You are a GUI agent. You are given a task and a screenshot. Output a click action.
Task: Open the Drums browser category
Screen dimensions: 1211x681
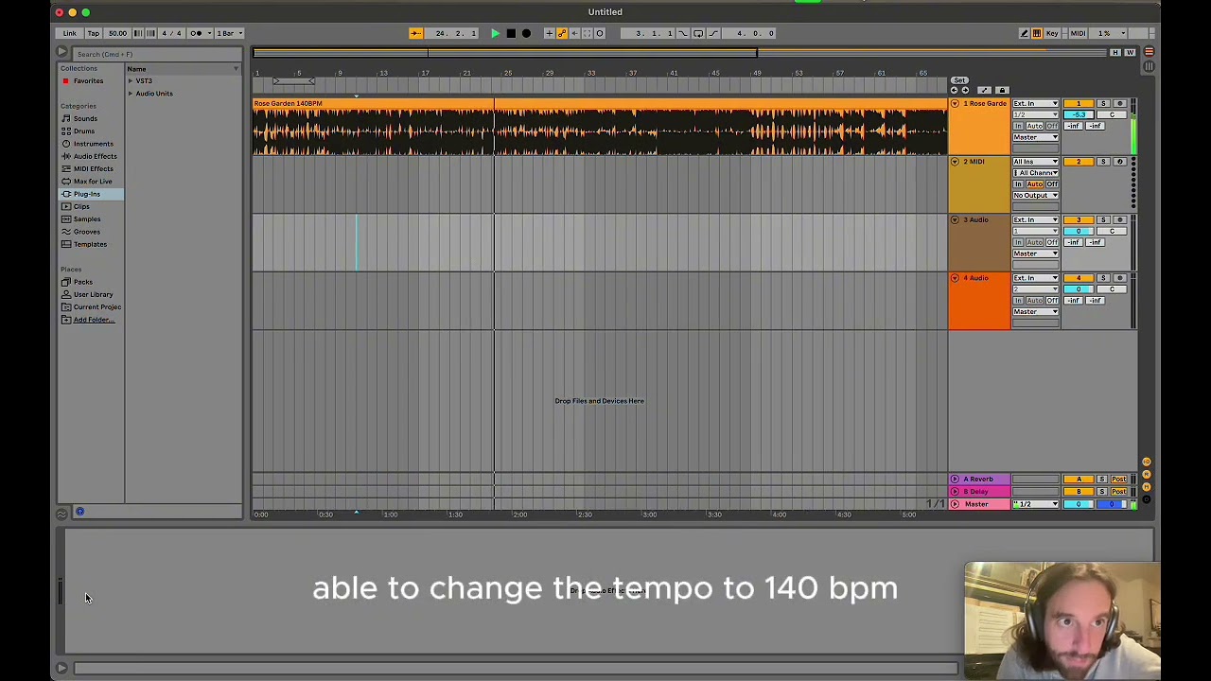point(84,131)
